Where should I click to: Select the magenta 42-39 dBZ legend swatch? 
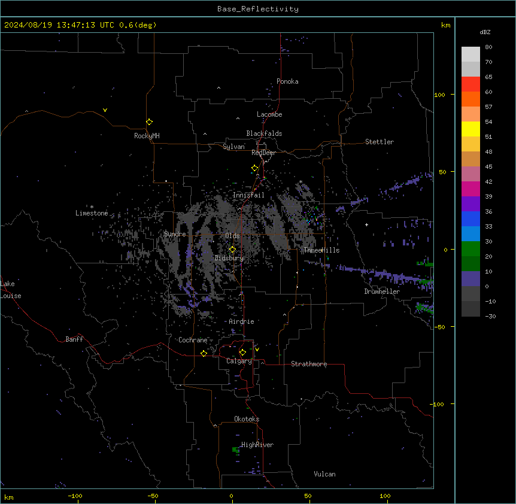pos(471,189)
